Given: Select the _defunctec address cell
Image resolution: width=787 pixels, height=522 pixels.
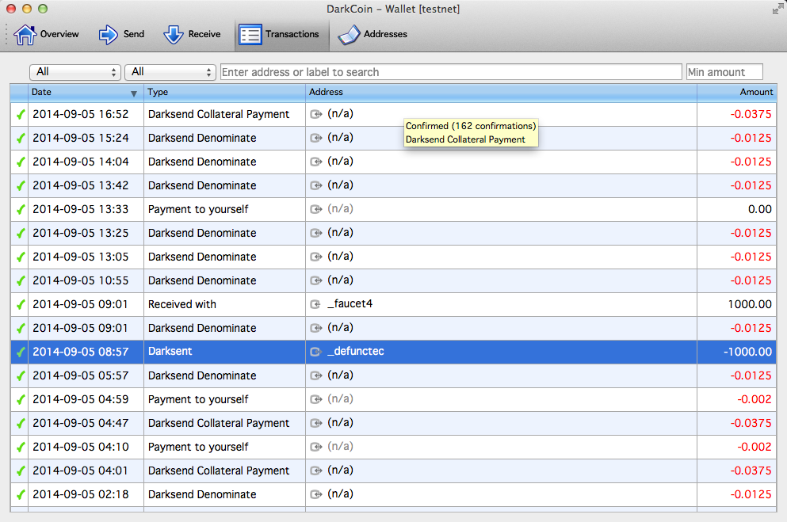Looking at the screenshot, I should click(501, 352).
